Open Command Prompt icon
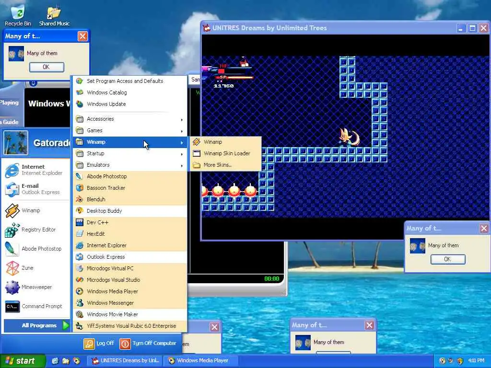 12,306
